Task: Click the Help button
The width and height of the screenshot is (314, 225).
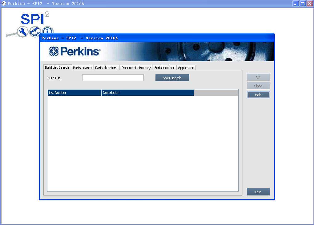Action: (x=258, y=94)
